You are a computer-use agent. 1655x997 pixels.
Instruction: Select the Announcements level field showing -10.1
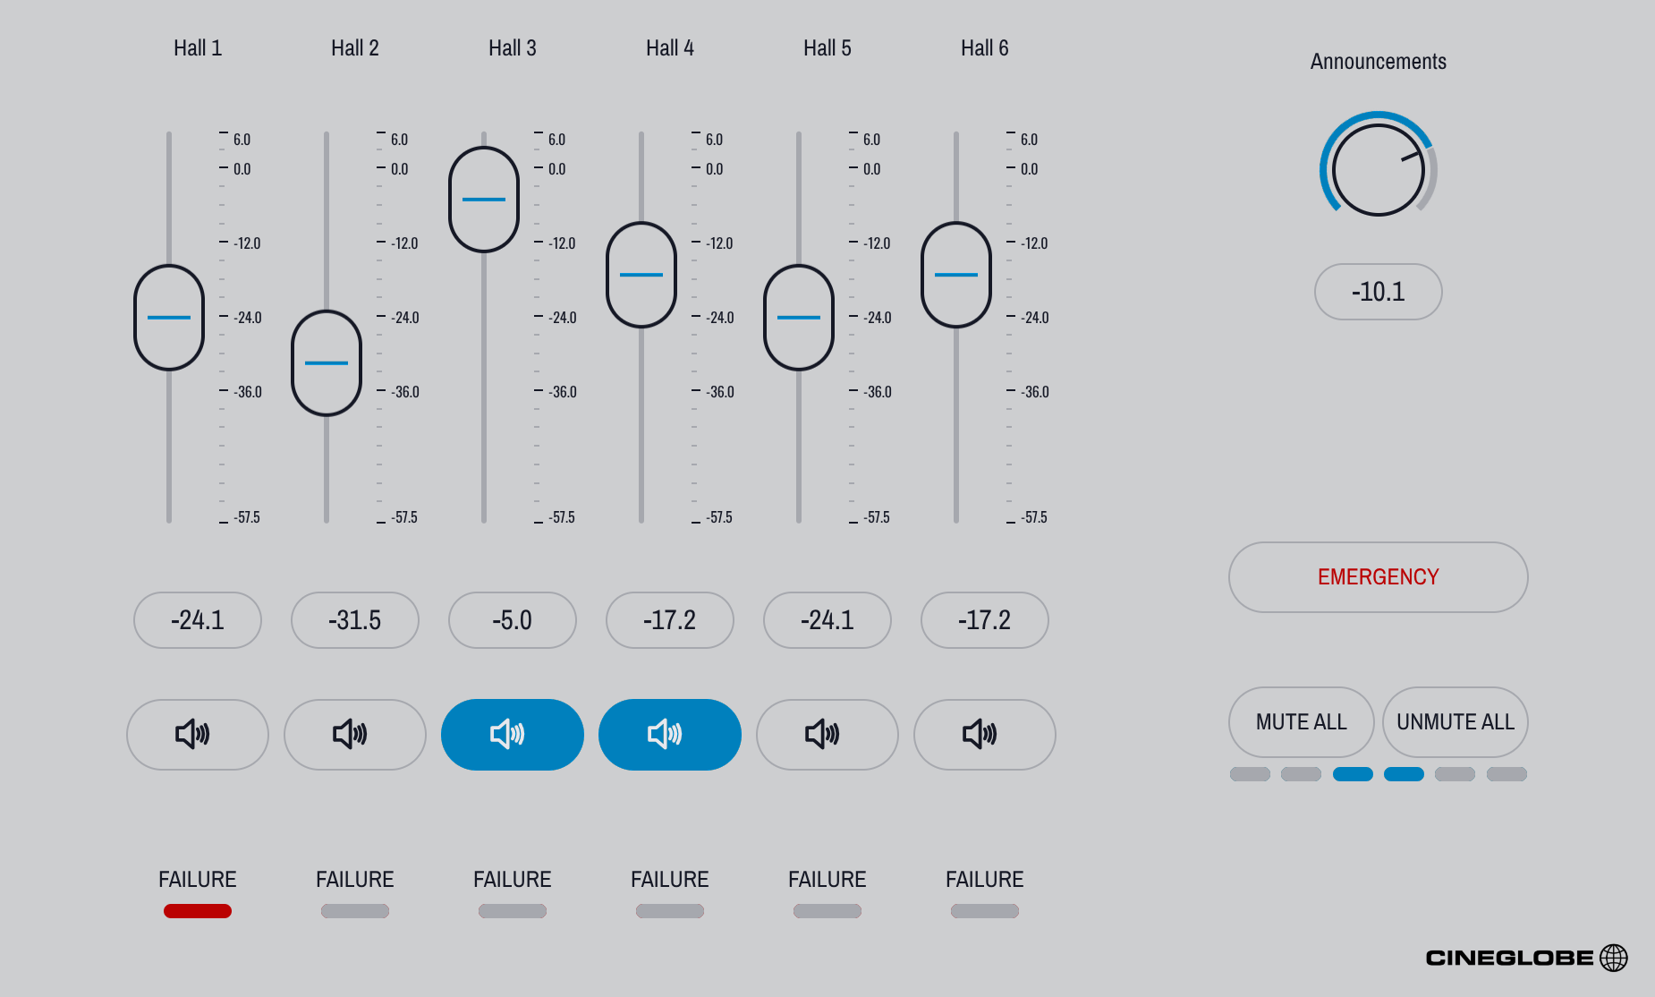pyautogui.click(x=1378, y=292)
